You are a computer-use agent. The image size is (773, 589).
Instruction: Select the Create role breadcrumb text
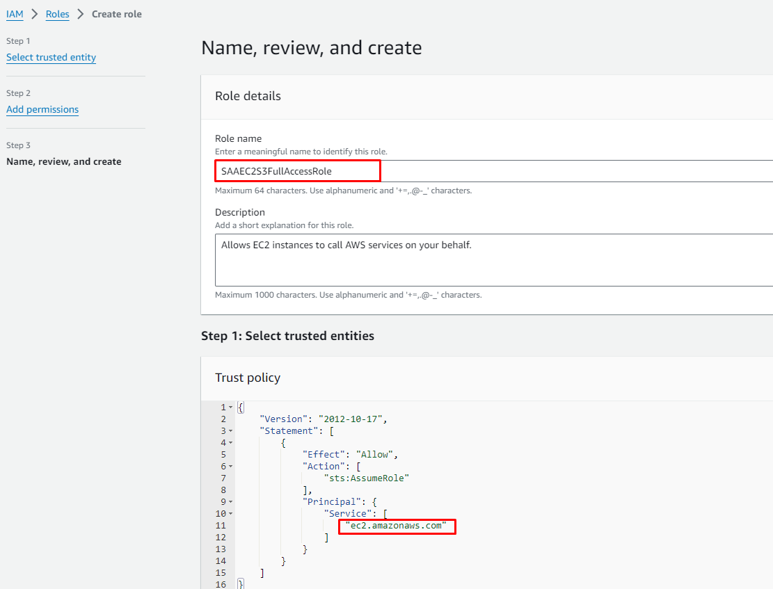116,14
